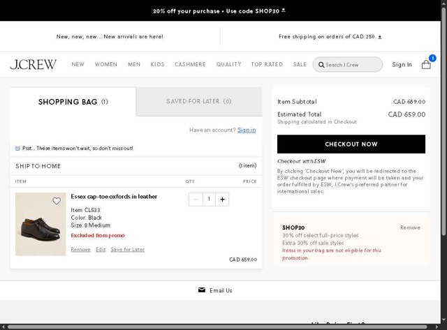Select the Shopping Bag tab
The image size is (447, 330).
pyautogui.click(x=73, y=102)
